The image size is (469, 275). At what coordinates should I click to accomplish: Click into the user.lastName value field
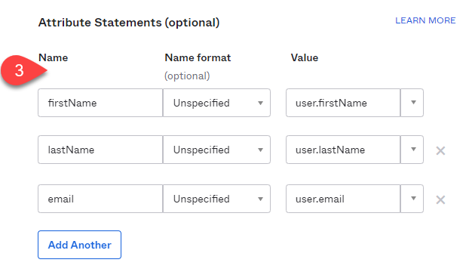click(343, 150)
